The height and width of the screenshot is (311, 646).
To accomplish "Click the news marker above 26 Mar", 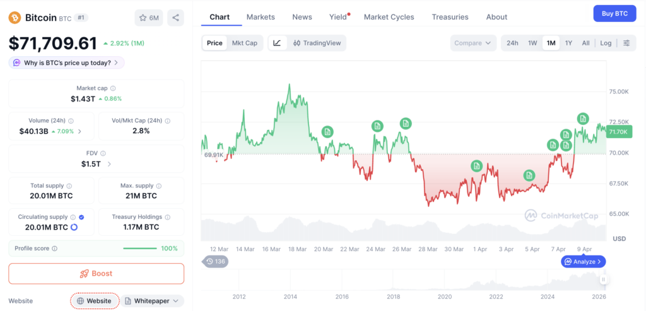I will pos(406,123).
